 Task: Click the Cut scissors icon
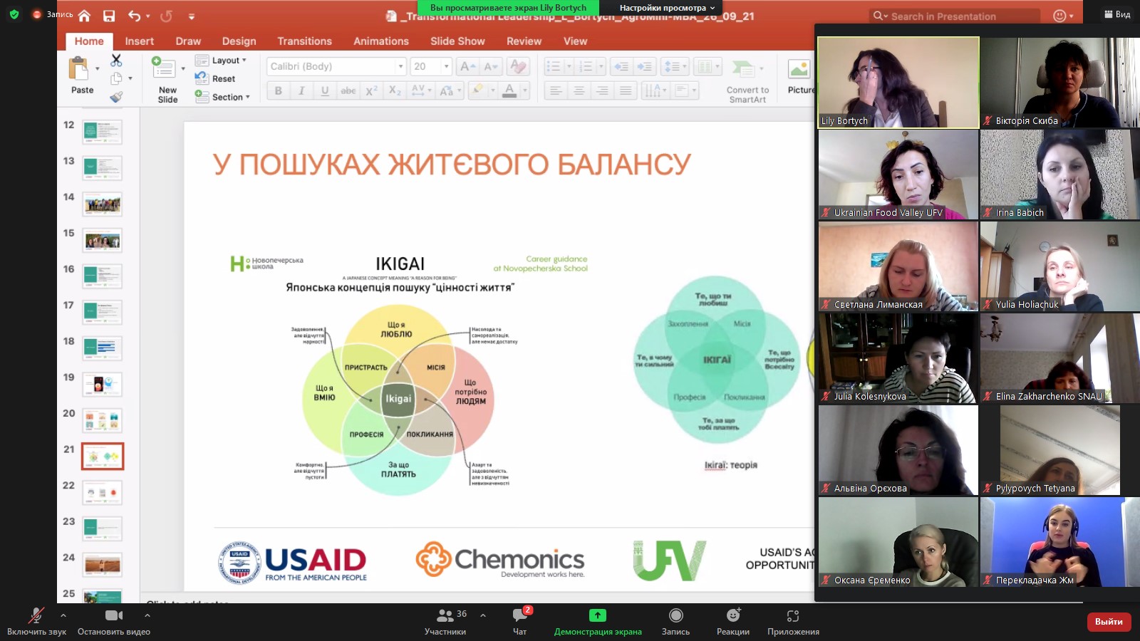[x=116, y=61]
